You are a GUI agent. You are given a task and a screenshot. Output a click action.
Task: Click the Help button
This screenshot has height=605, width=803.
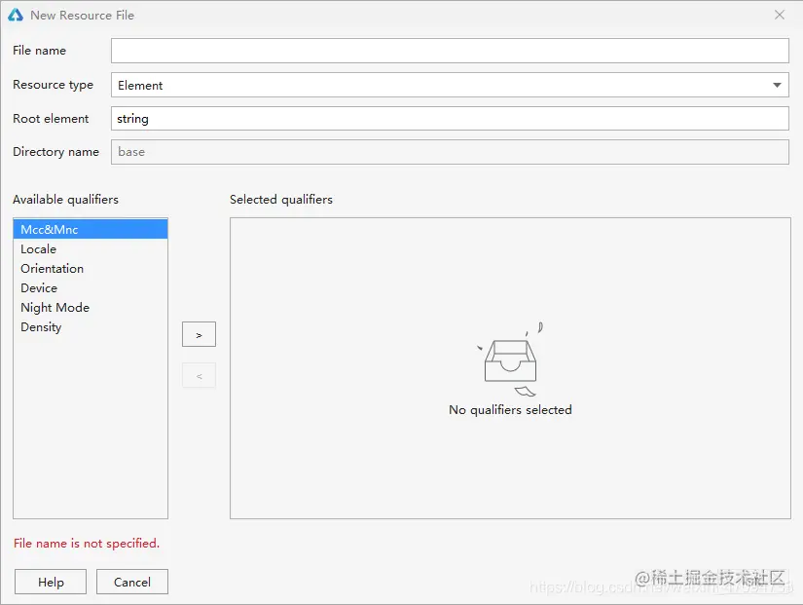click(x=51, y=582)
